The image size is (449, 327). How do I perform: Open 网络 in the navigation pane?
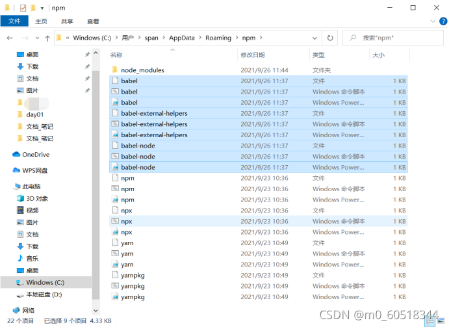28,310
